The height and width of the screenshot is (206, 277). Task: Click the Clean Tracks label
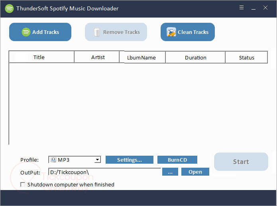click(193, 32)
